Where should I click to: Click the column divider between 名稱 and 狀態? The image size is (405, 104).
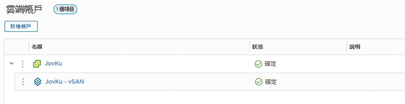[x=249, y=47]
